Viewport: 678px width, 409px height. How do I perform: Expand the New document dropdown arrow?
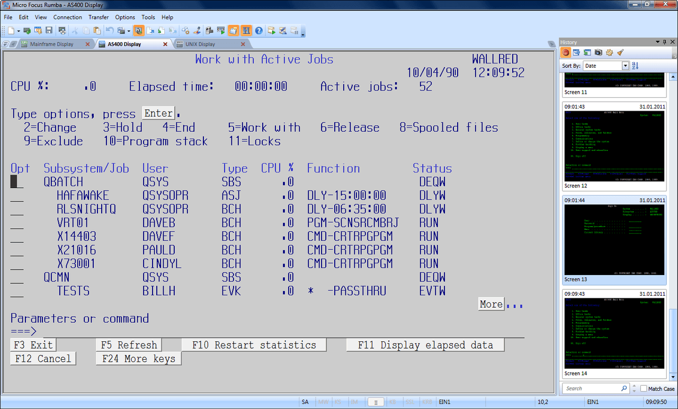(x=19, y=31)
